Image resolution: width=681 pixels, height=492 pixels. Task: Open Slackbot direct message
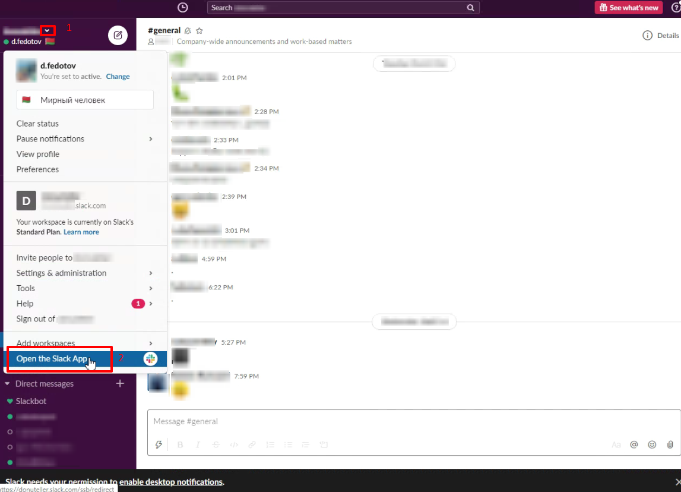(31, 401)
